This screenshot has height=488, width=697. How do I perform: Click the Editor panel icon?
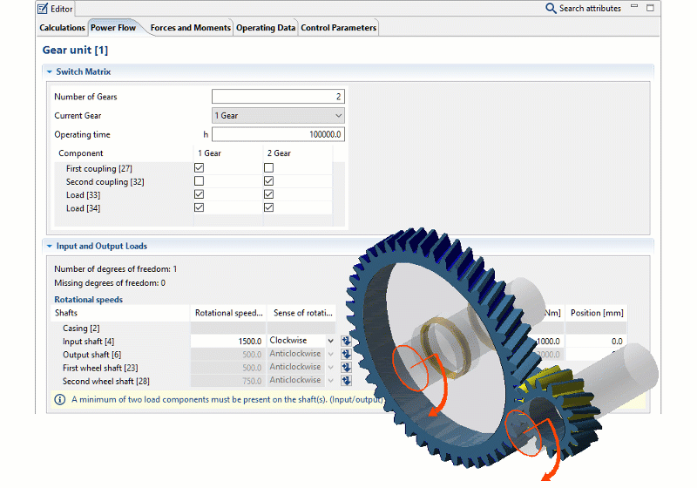tap(43, 9)
